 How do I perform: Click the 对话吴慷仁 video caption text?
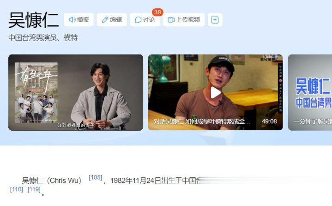tap(202, 121)
